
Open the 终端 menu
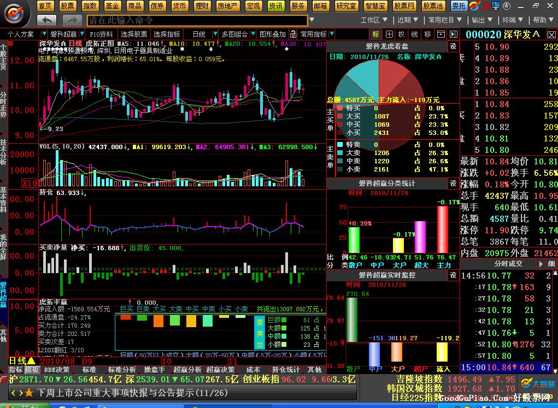click(513, 20)
